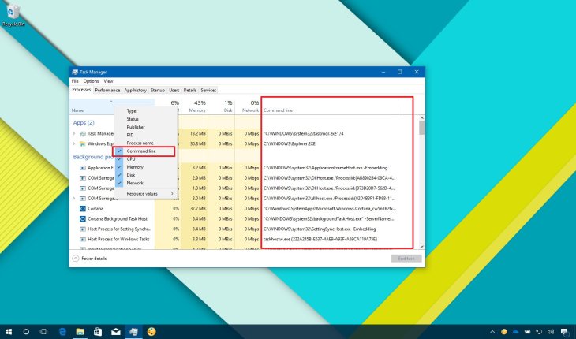
Task: Launch Microsoft Edge from the taskbar
Action: pos(62,332)
